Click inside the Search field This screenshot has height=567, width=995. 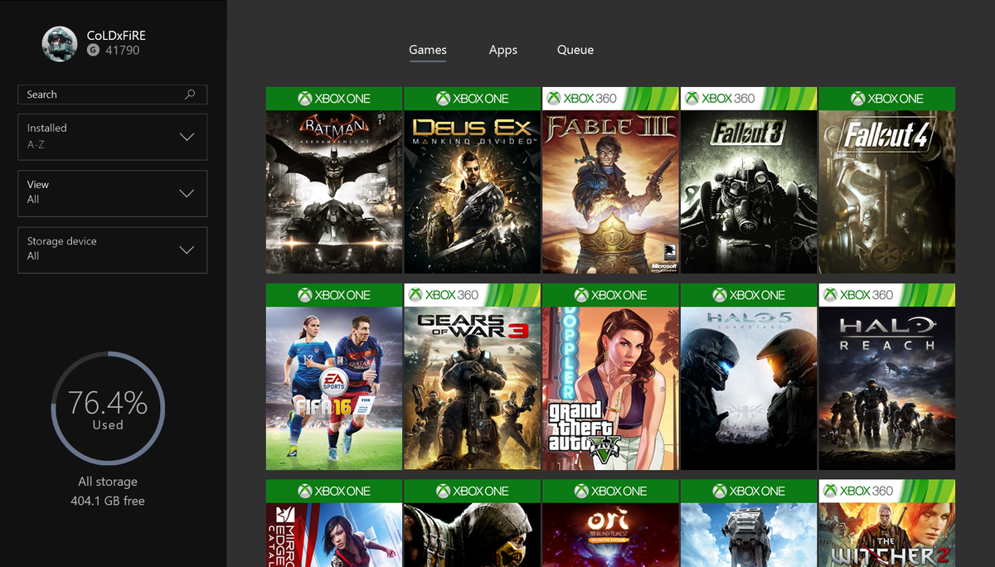coord(112,94)
